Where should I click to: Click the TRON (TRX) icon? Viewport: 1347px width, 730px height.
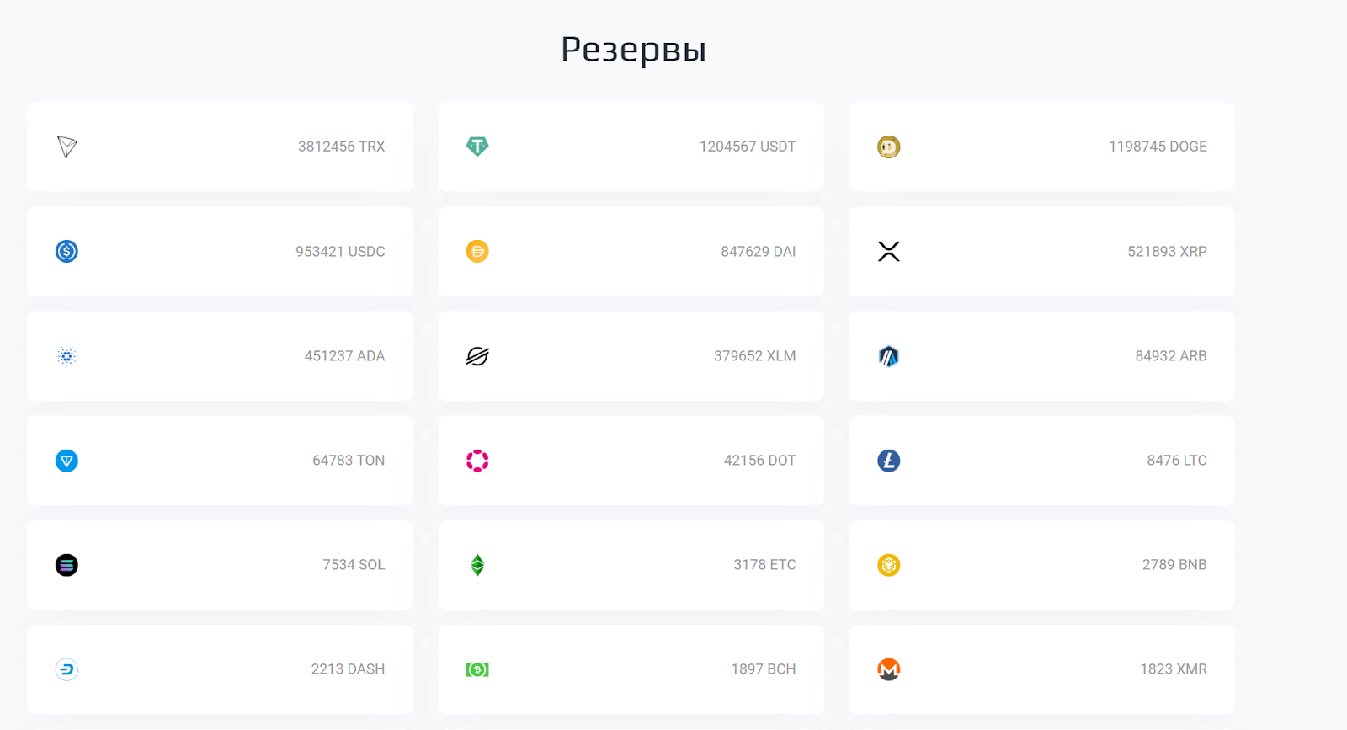tap(67, 146)
